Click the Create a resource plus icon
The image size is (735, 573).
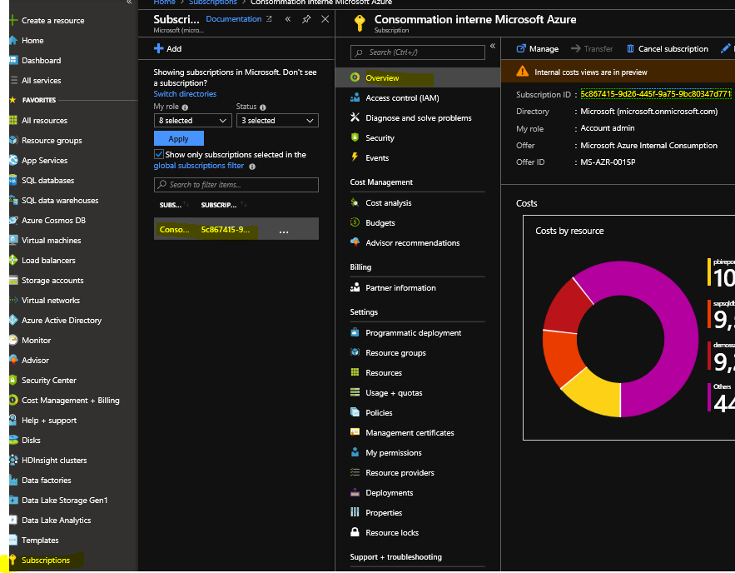point(12,20)
